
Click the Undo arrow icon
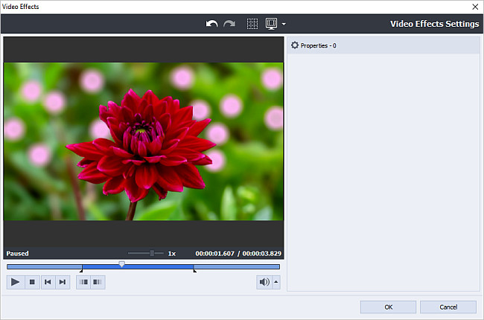[x=212, y=24]
